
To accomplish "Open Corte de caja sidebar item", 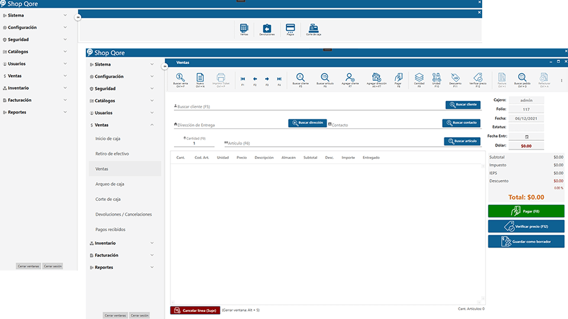I will tap(125, 199).
